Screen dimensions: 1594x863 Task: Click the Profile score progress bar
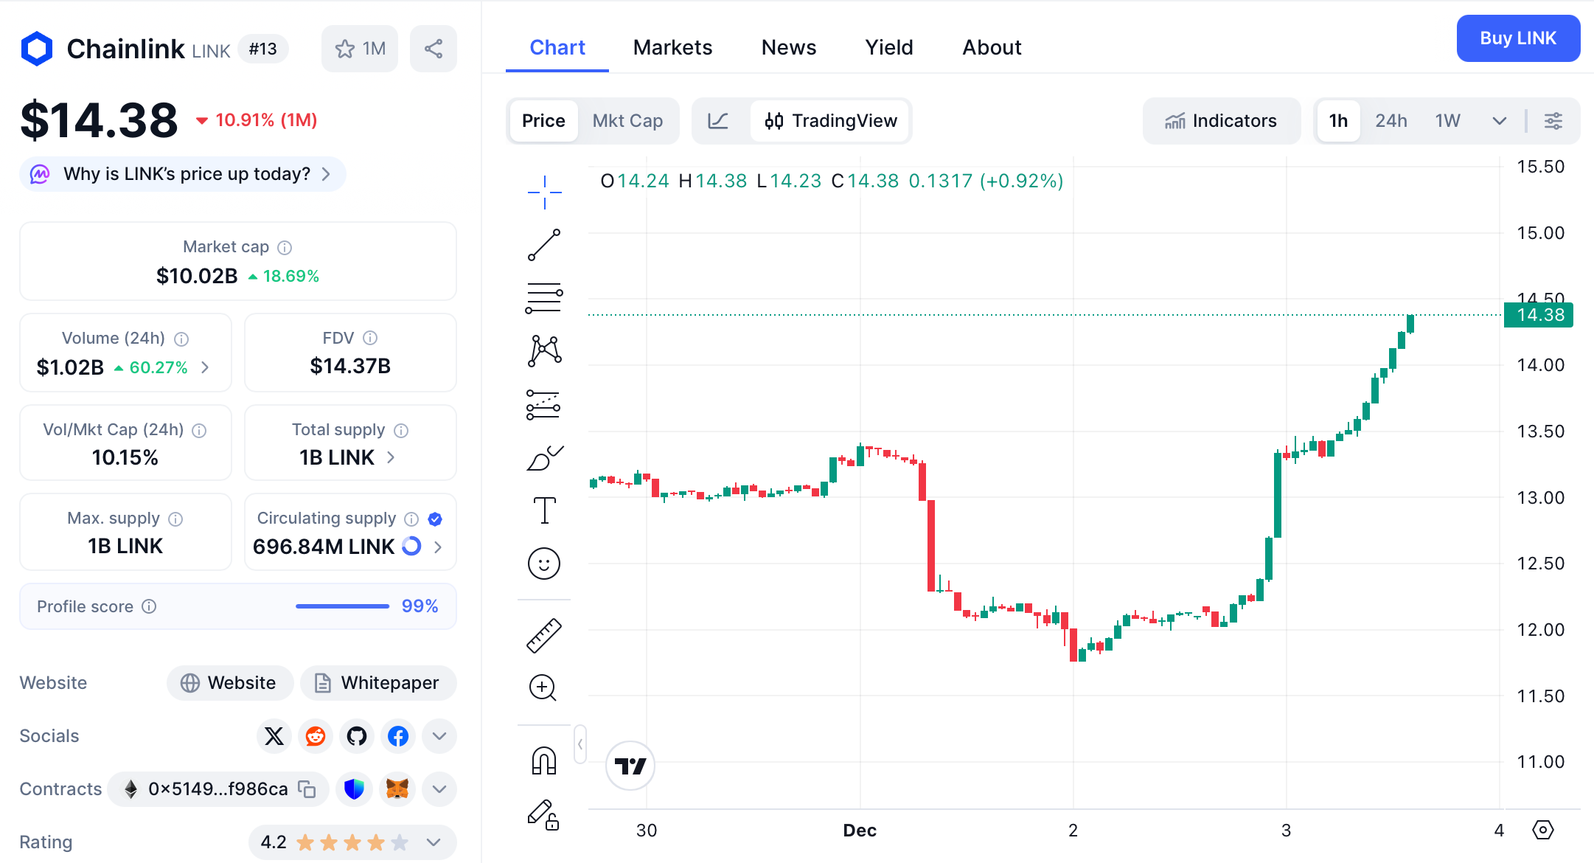(x=341, y=606)
